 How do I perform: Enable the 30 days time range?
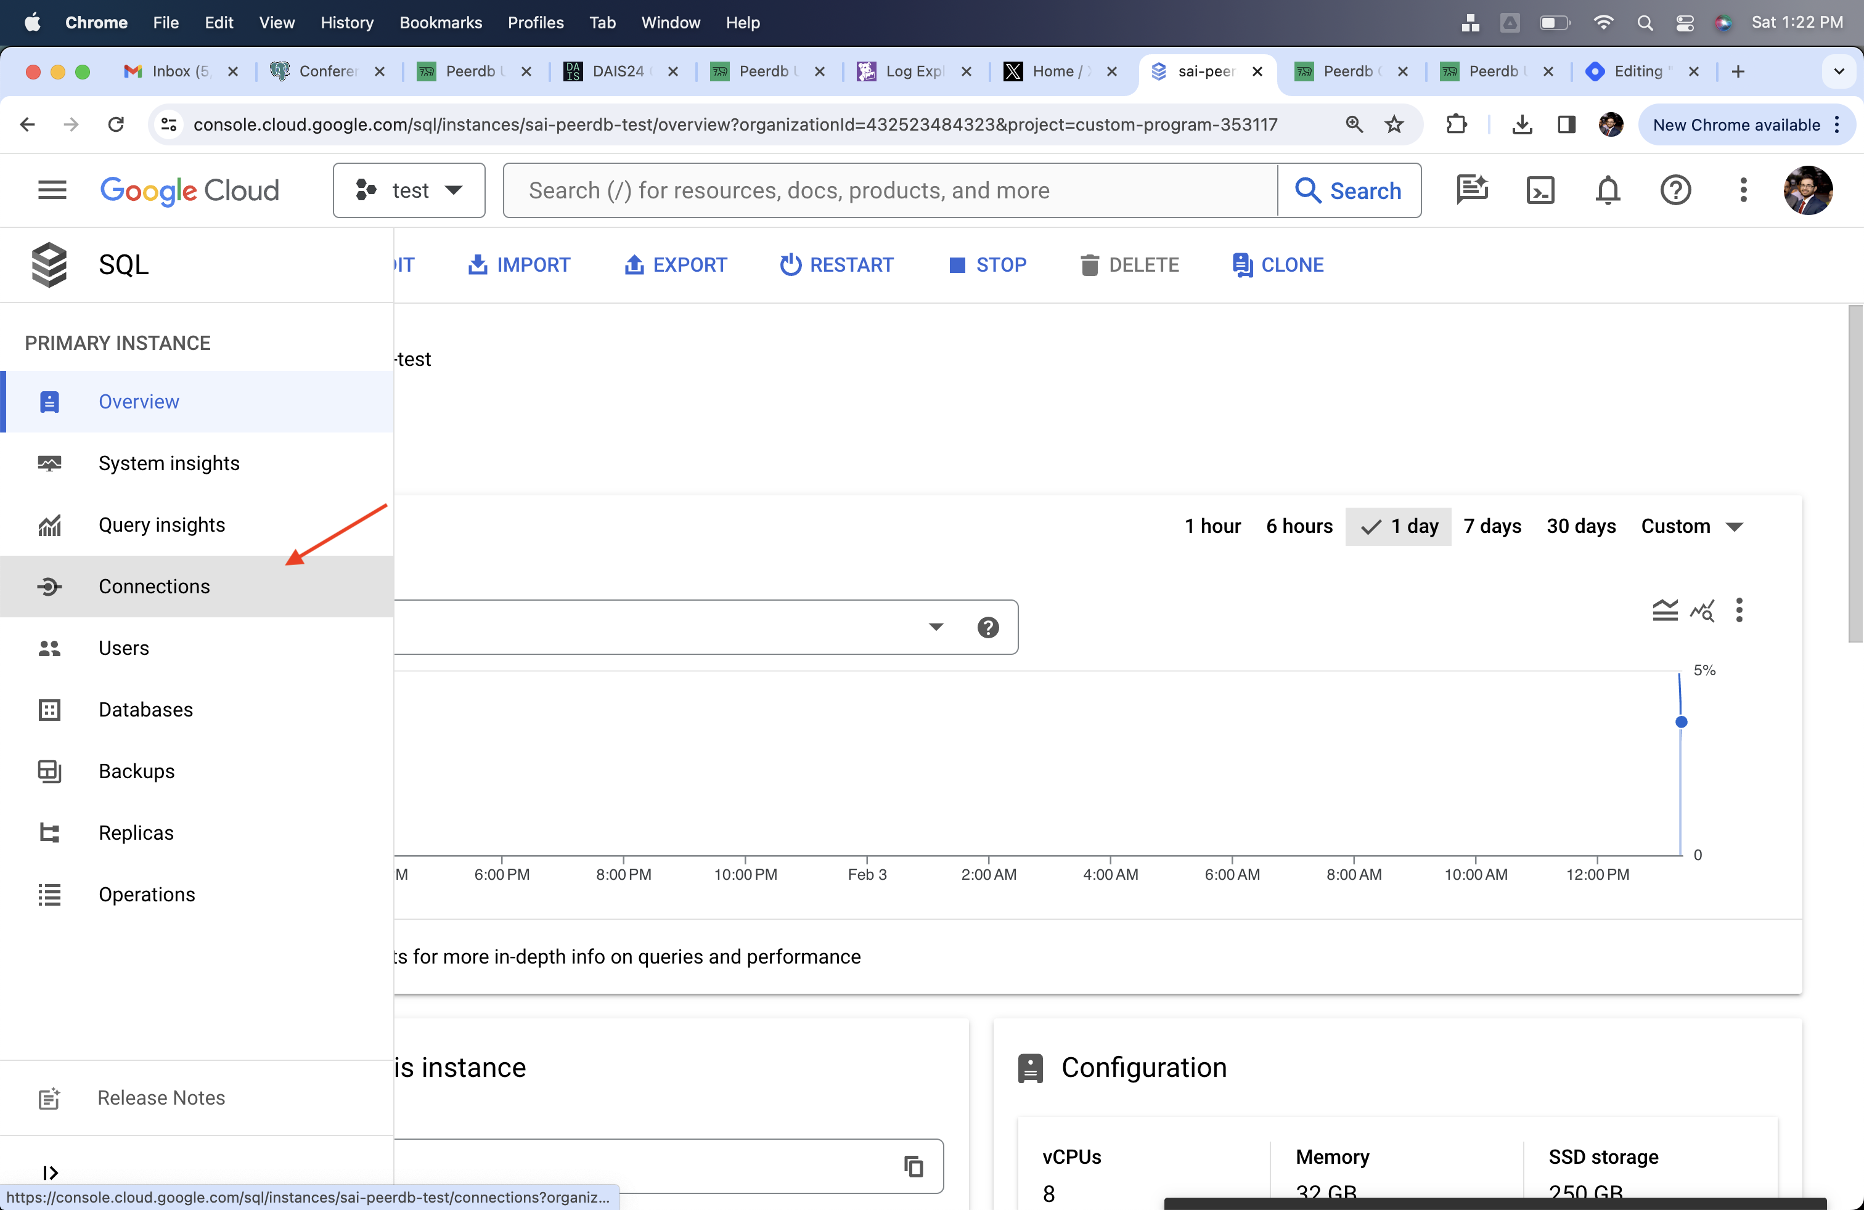tap(1580, 526)
